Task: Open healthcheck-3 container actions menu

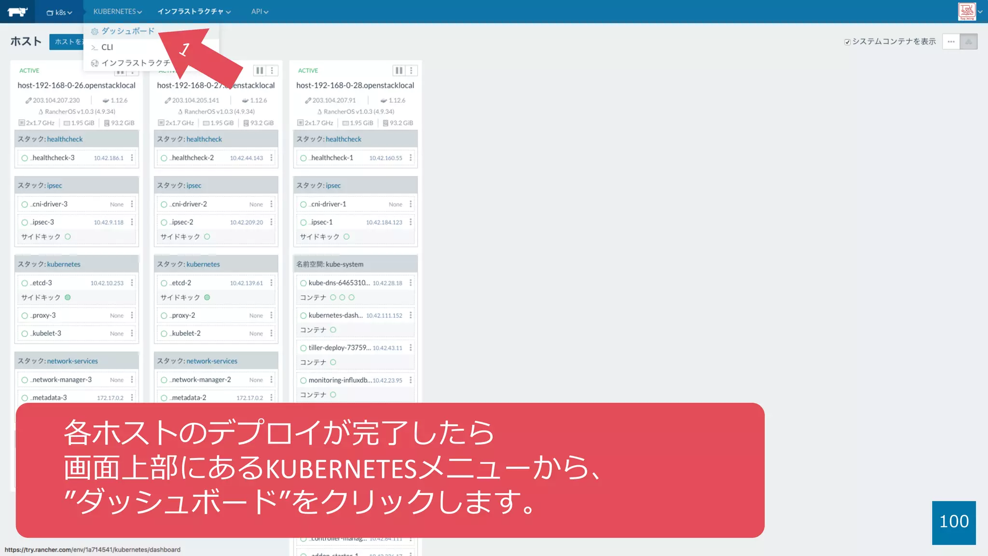Action: [132, 158]
